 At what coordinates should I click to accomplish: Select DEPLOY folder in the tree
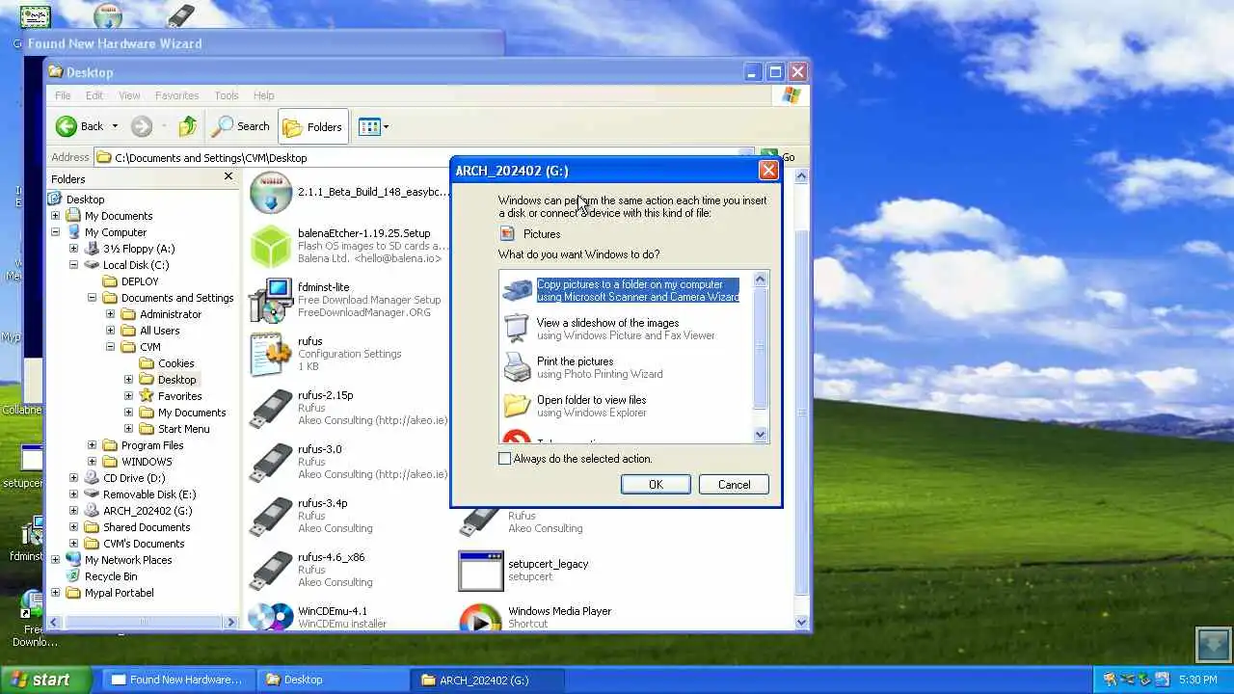click(140, 281)
